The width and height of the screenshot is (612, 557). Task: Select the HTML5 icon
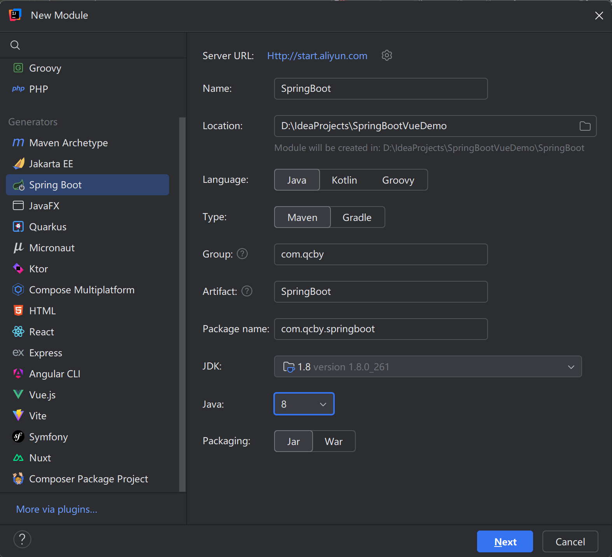(18, 310)
